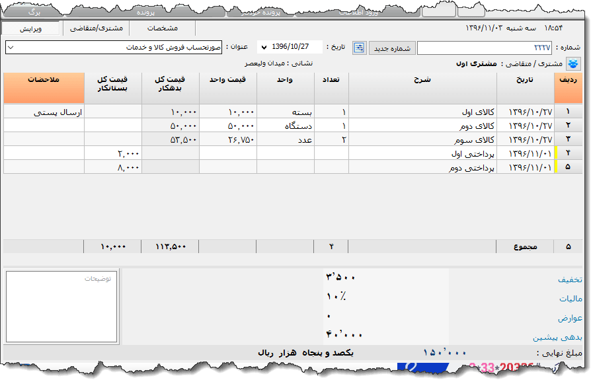This screenshot has height=380, width=591.
Task: Click the بدهی پیشین label
Action: [558, 337]
